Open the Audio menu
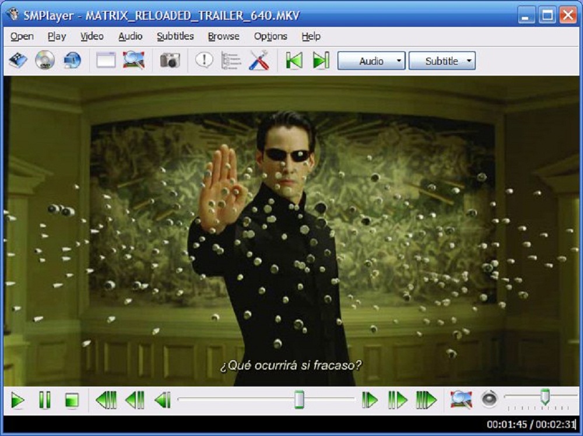583x436 pixels. pos(130,36)
